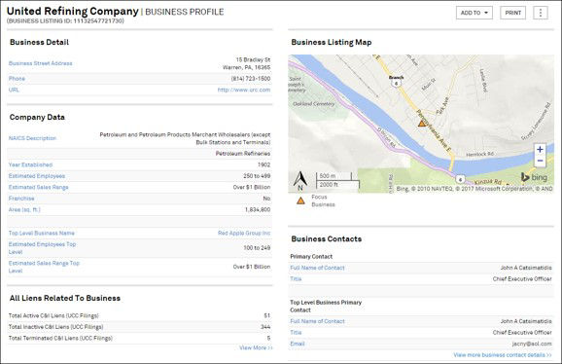Open the company URL link
The height and width of the screenshot is (364, 562).
244,90
